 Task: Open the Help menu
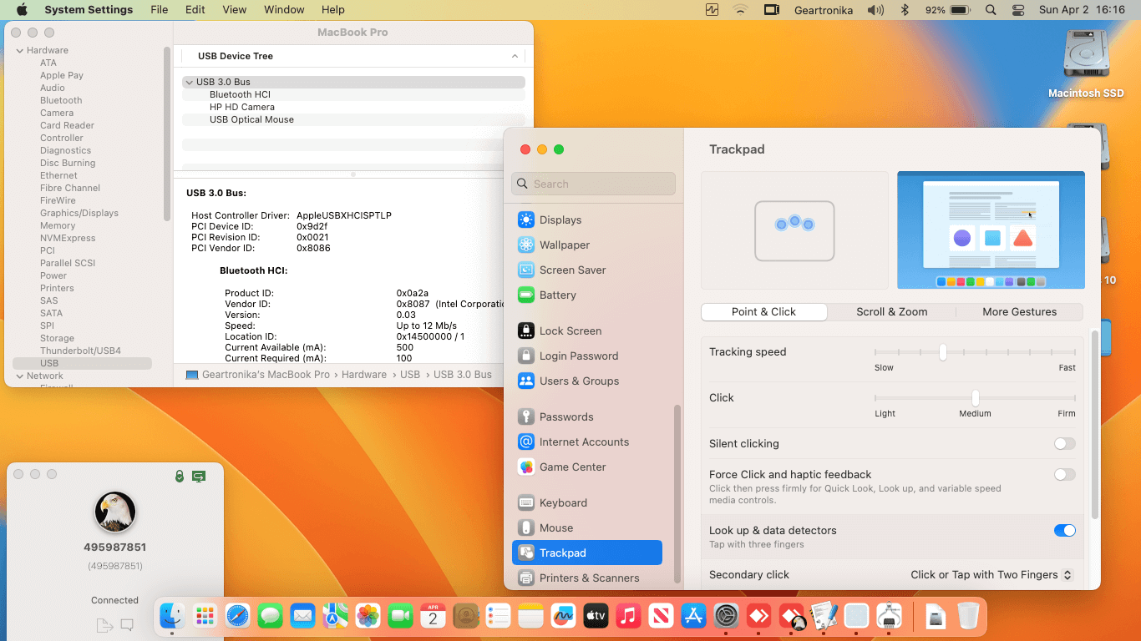(x=333, y=10)
